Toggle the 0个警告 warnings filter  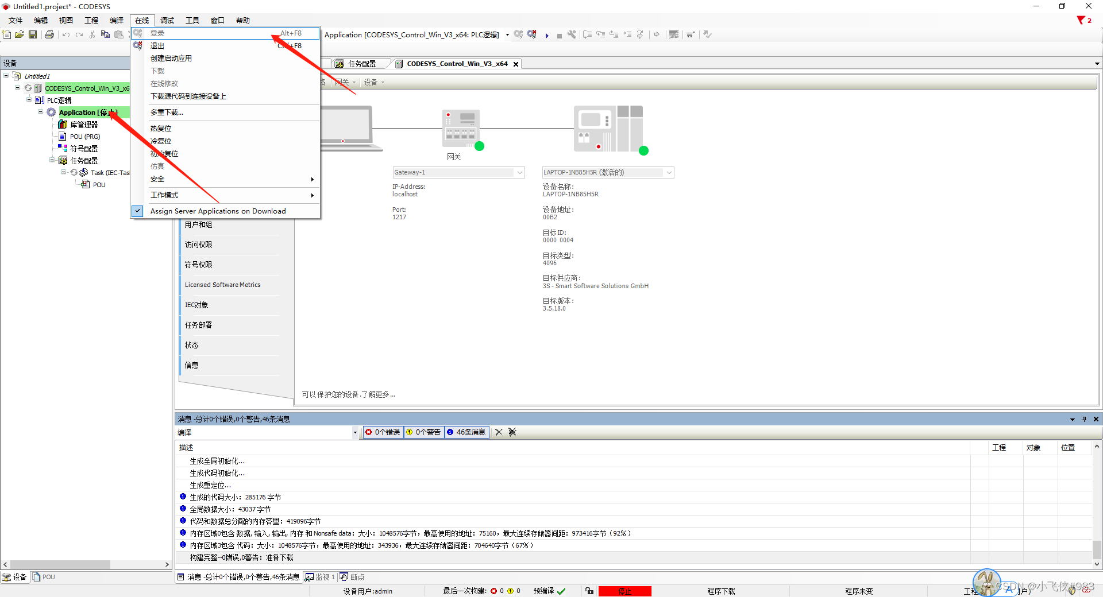pos(424,432)
